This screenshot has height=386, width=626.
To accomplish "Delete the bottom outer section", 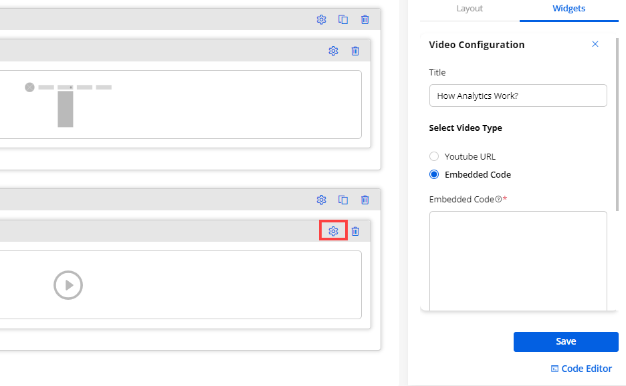I will coord(365,199).
